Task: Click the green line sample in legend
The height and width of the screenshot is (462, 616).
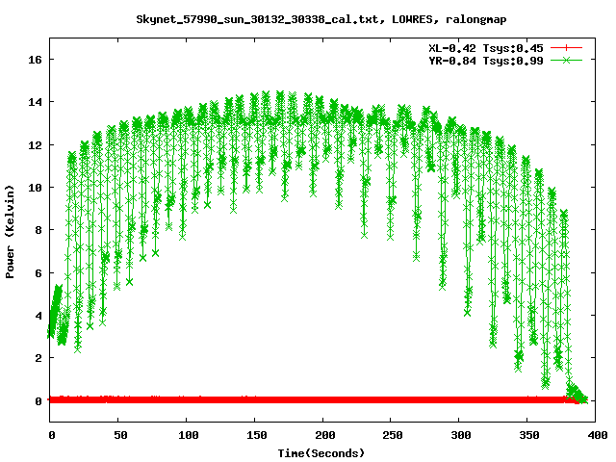Action: [566, 60]
